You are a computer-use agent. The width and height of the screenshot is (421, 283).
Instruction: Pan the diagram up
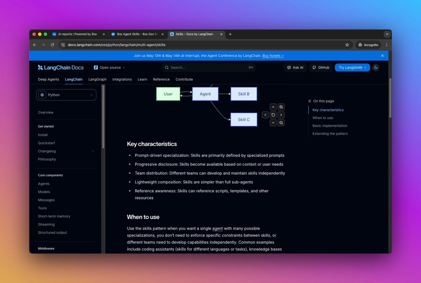point(273,107)
